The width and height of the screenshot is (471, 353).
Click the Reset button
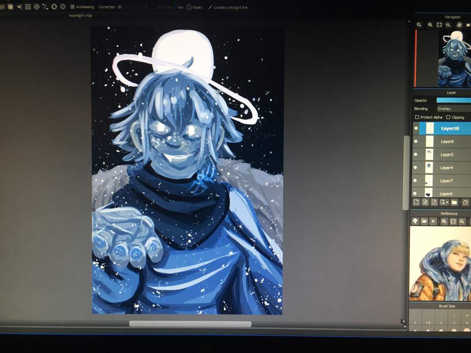[195, 7]
